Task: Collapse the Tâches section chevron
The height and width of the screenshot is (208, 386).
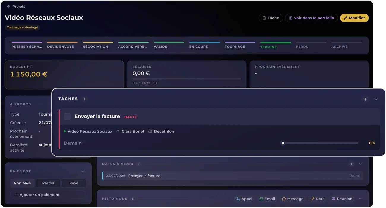Action: point(376,99)
